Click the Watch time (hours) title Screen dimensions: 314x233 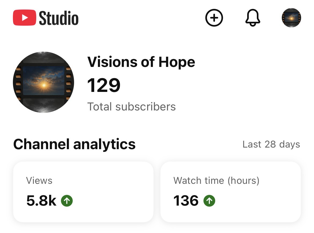click(x=216, y=180)
